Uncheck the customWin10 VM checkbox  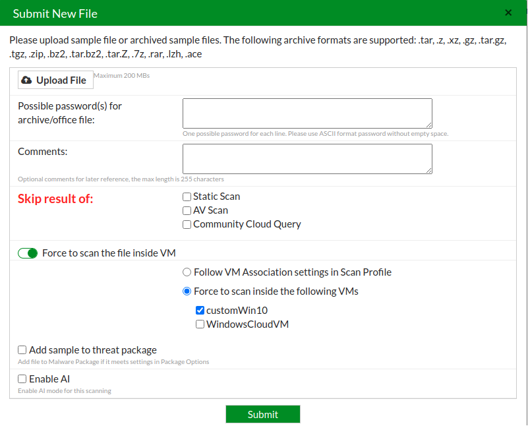[x=200, y=310]
